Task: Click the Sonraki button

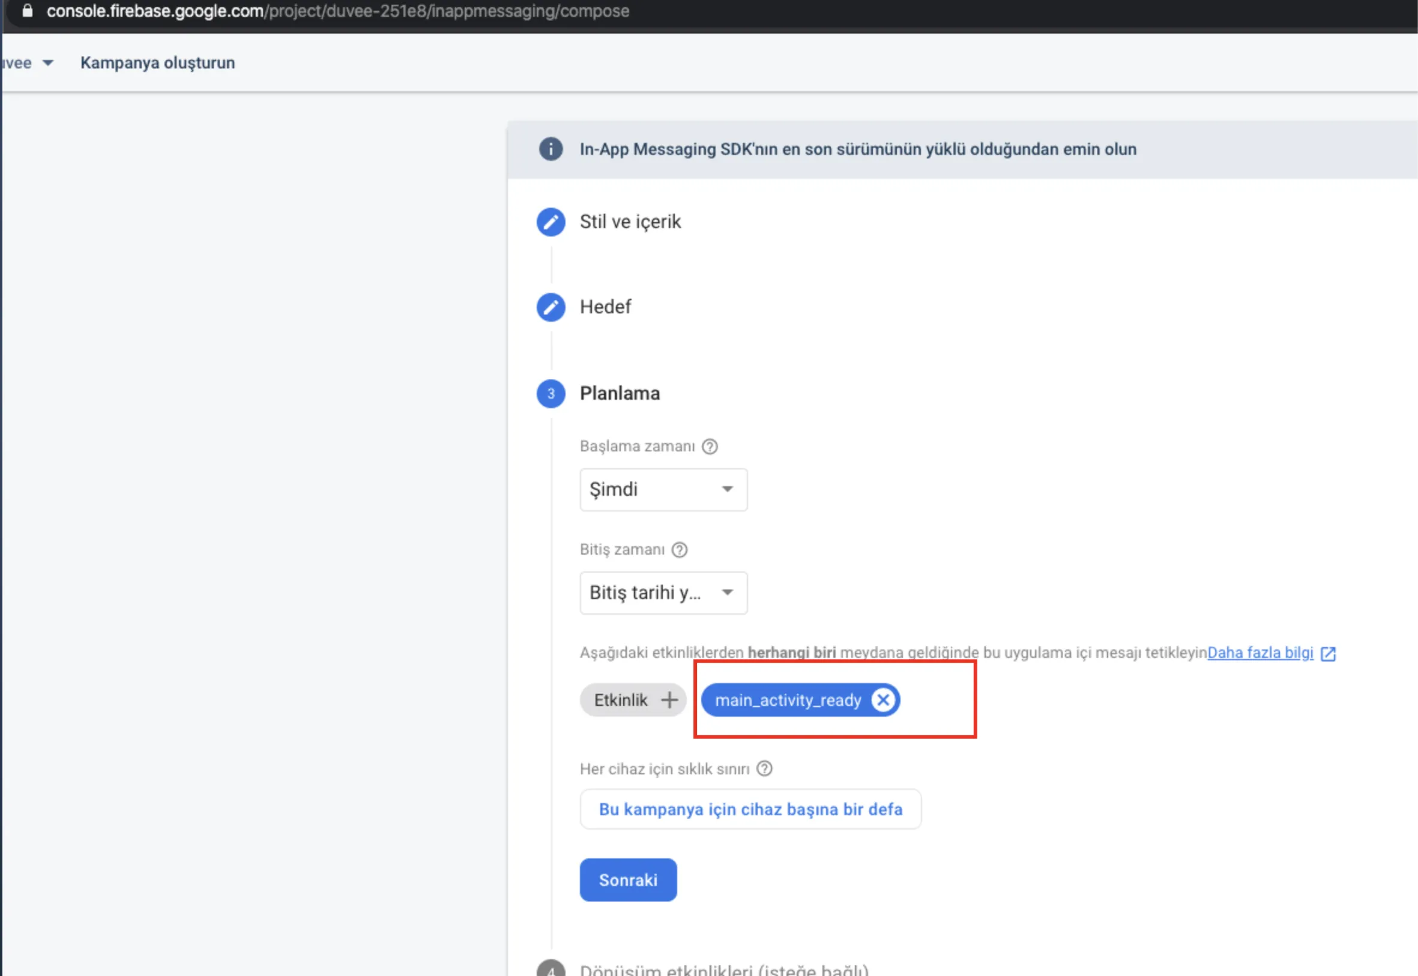Action: [x=628, y=880]
